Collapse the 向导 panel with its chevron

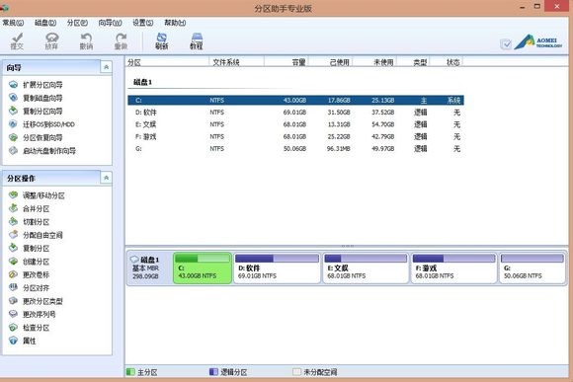tap(106, 67)
